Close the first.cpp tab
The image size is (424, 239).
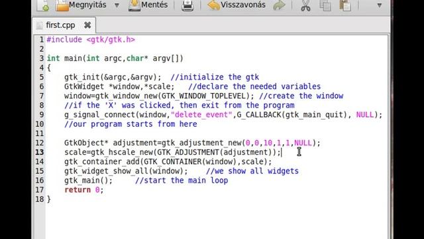(x=87, y=25)
